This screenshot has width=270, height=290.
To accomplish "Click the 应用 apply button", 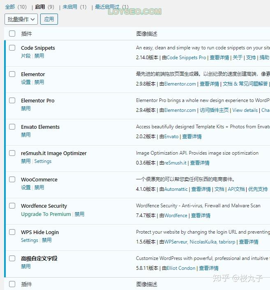I will point(49,19).
